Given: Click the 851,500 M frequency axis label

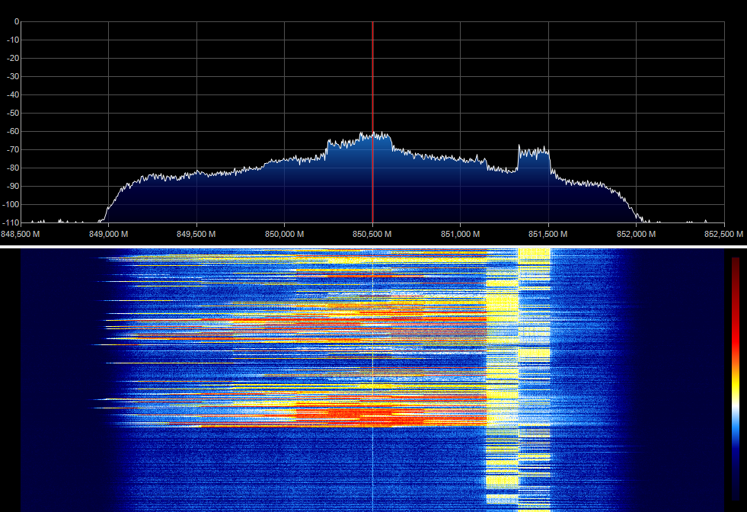Looking at the screenshot, I should (547, 234).
